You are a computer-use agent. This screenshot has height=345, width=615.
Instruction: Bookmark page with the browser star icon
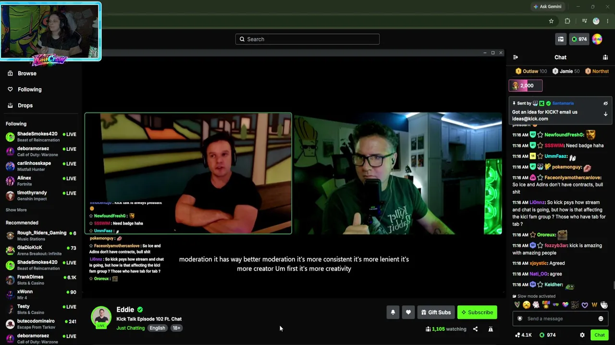(x=551, y=21)
